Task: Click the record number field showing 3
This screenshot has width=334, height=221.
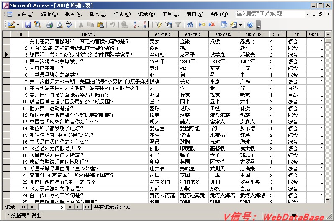Action: (x=51, y=207)
